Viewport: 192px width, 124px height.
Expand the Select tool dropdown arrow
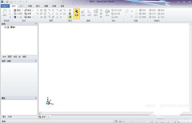[x=77, y=18]
